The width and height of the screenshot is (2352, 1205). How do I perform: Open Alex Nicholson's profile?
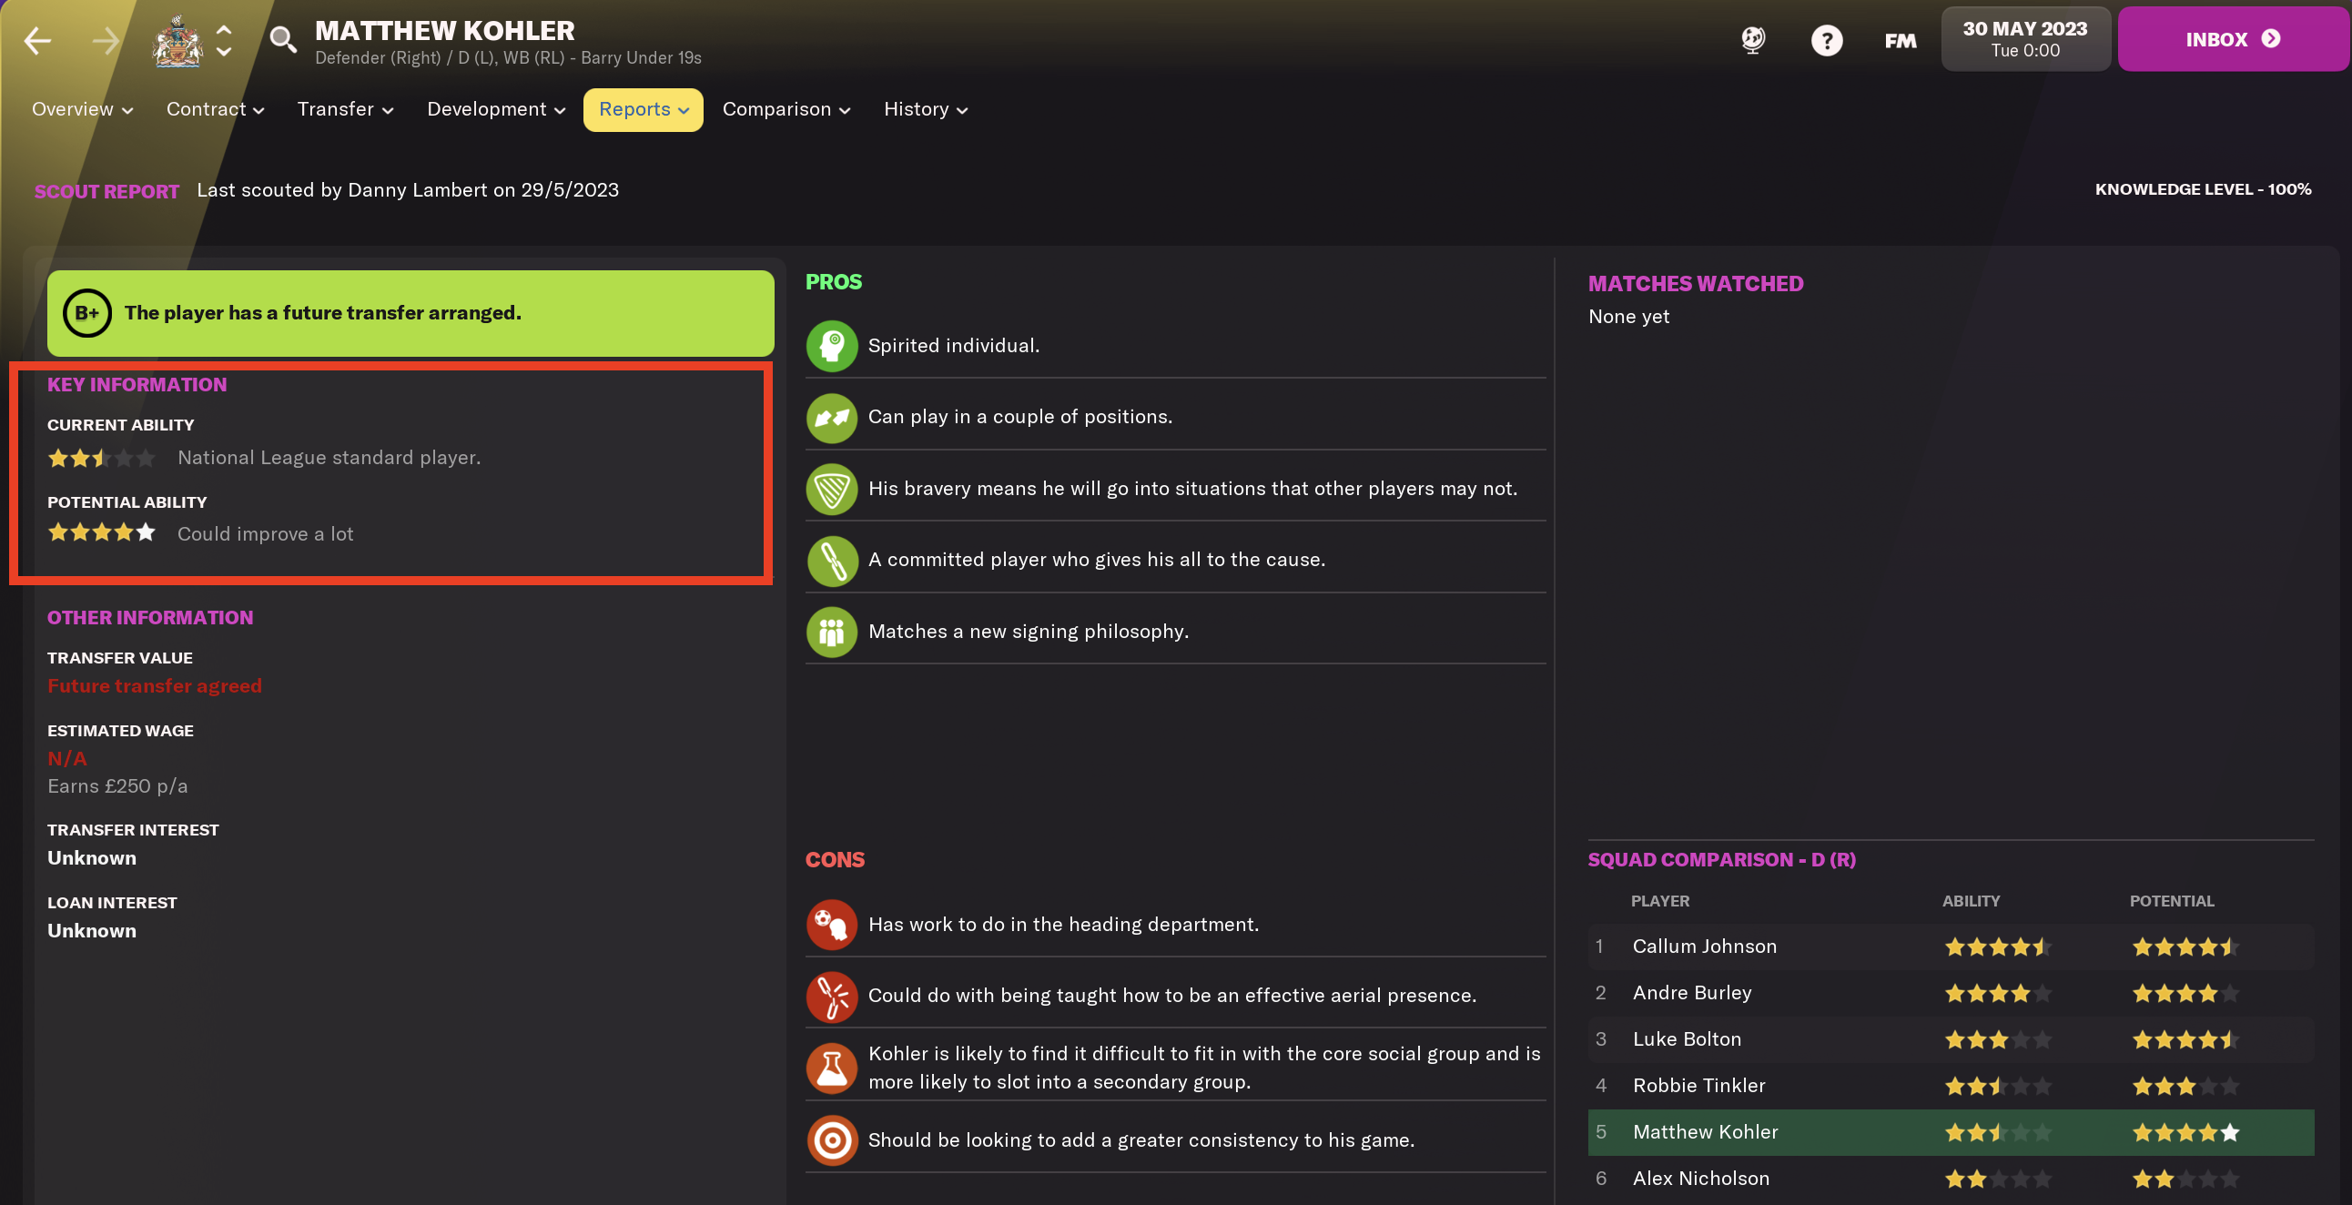1701,1179
